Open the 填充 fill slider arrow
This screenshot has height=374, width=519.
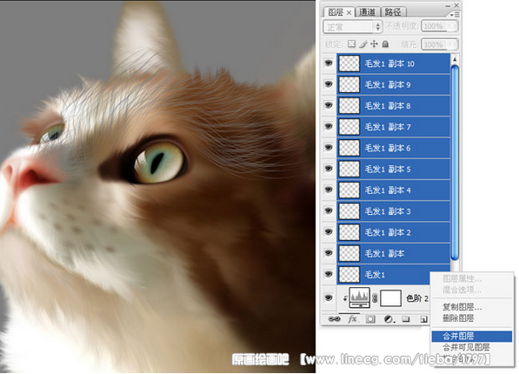(452, 44)
